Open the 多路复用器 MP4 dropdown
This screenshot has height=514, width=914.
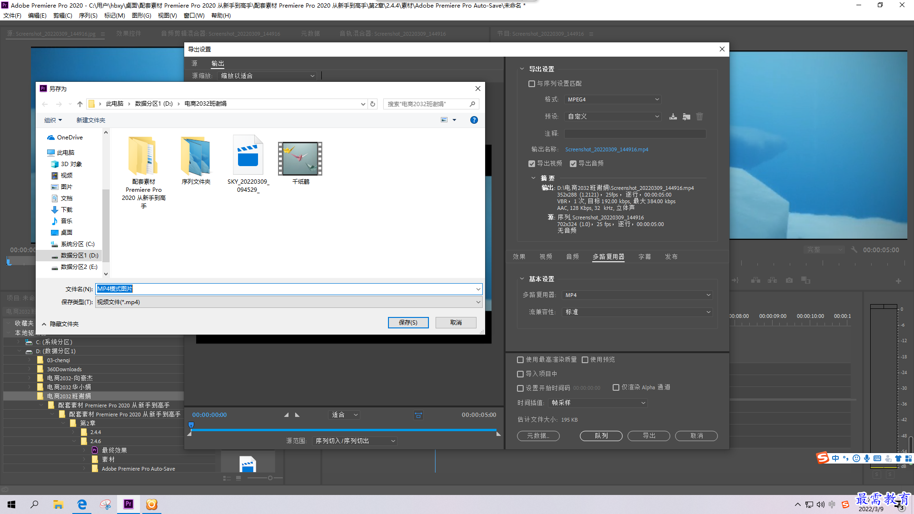click(637, 295)
